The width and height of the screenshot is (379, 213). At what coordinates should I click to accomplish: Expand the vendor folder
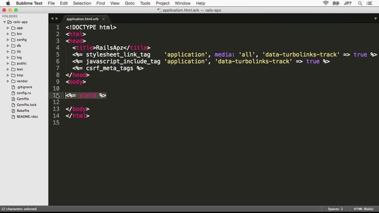[x=8, y=81]
